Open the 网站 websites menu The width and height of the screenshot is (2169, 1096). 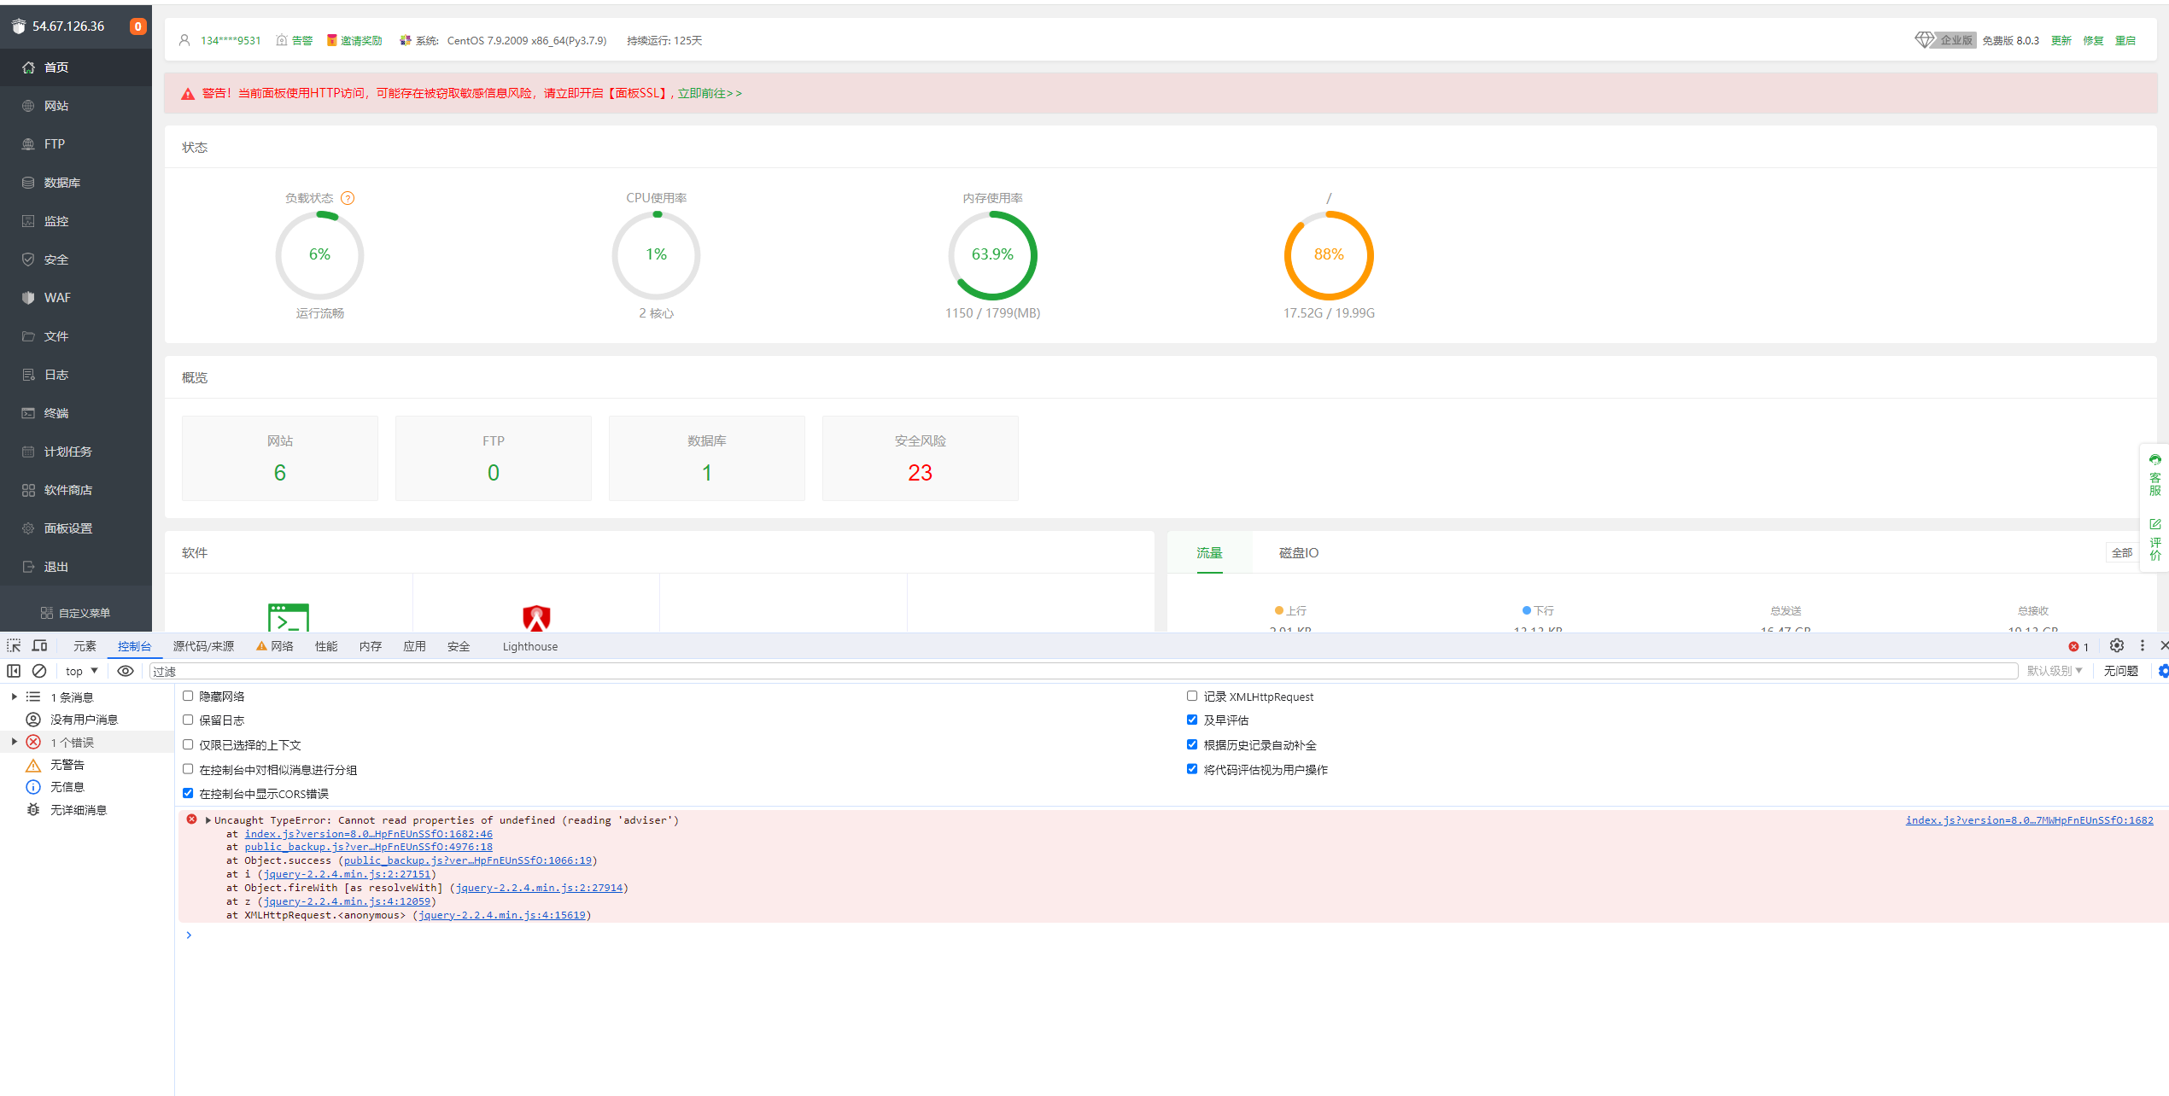point(75,106)
